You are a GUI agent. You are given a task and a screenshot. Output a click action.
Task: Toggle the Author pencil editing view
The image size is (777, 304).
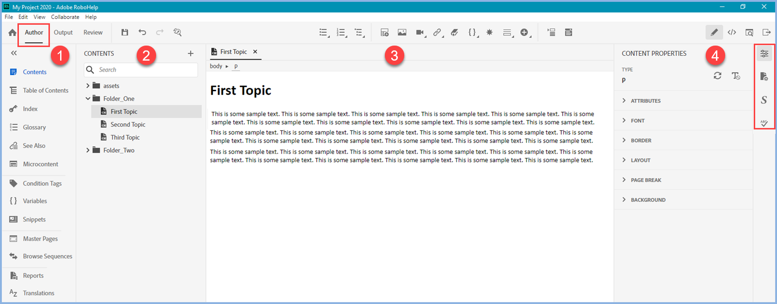pos(714,32)
